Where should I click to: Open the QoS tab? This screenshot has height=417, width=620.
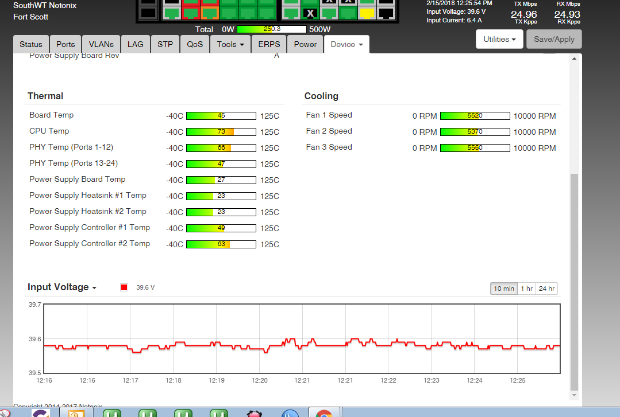coord(195,44)
